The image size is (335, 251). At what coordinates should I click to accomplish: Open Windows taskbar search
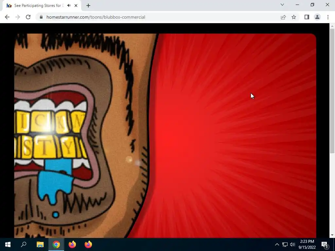[x=24, y=244]
